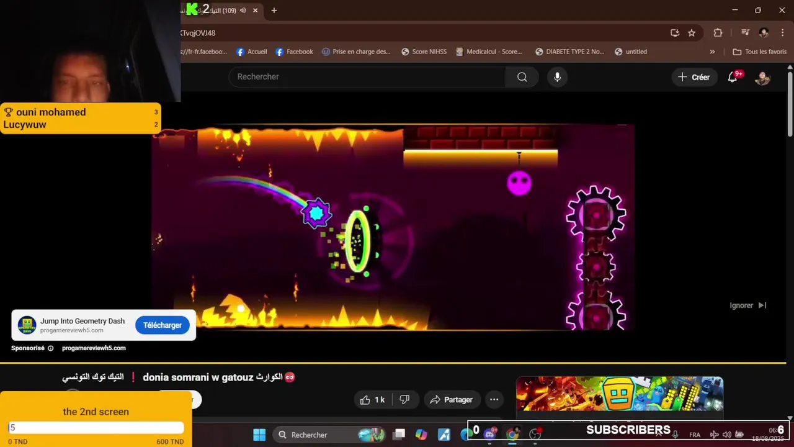The width and height of the screenshot is (794, 447).
Task: Launch Copilot from the taskbar
Action: (x=421, y=435)
